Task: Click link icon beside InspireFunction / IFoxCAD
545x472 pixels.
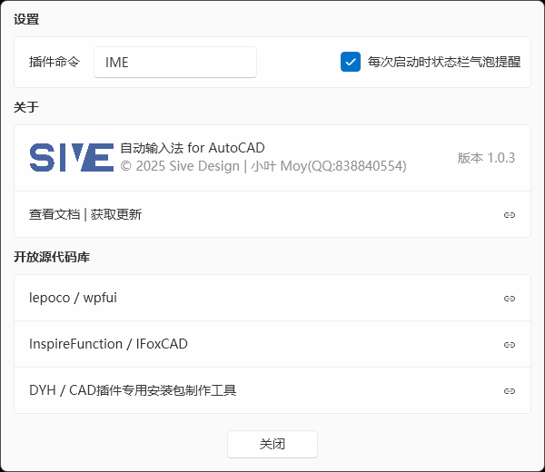Action: tap(510, 345)
